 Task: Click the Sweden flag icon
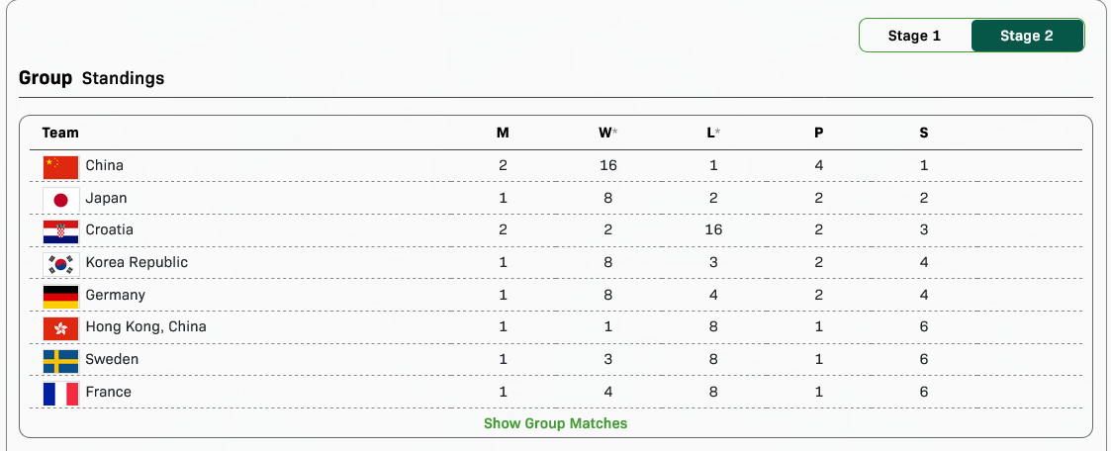pos(60,360)
